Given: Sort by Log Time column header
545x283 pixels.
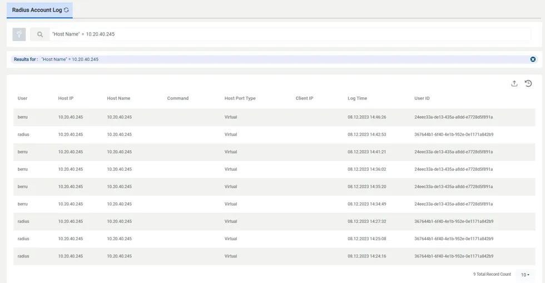Looking at the screenshot, I should pyautogui.click(x=357, y=98).
